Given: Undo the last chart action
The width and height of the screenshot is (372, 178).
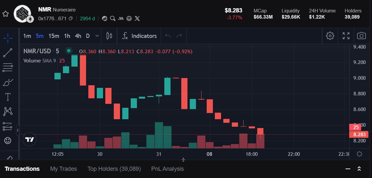Looking at the screenshot, I should pyautogui.click(x=168, y=36).
